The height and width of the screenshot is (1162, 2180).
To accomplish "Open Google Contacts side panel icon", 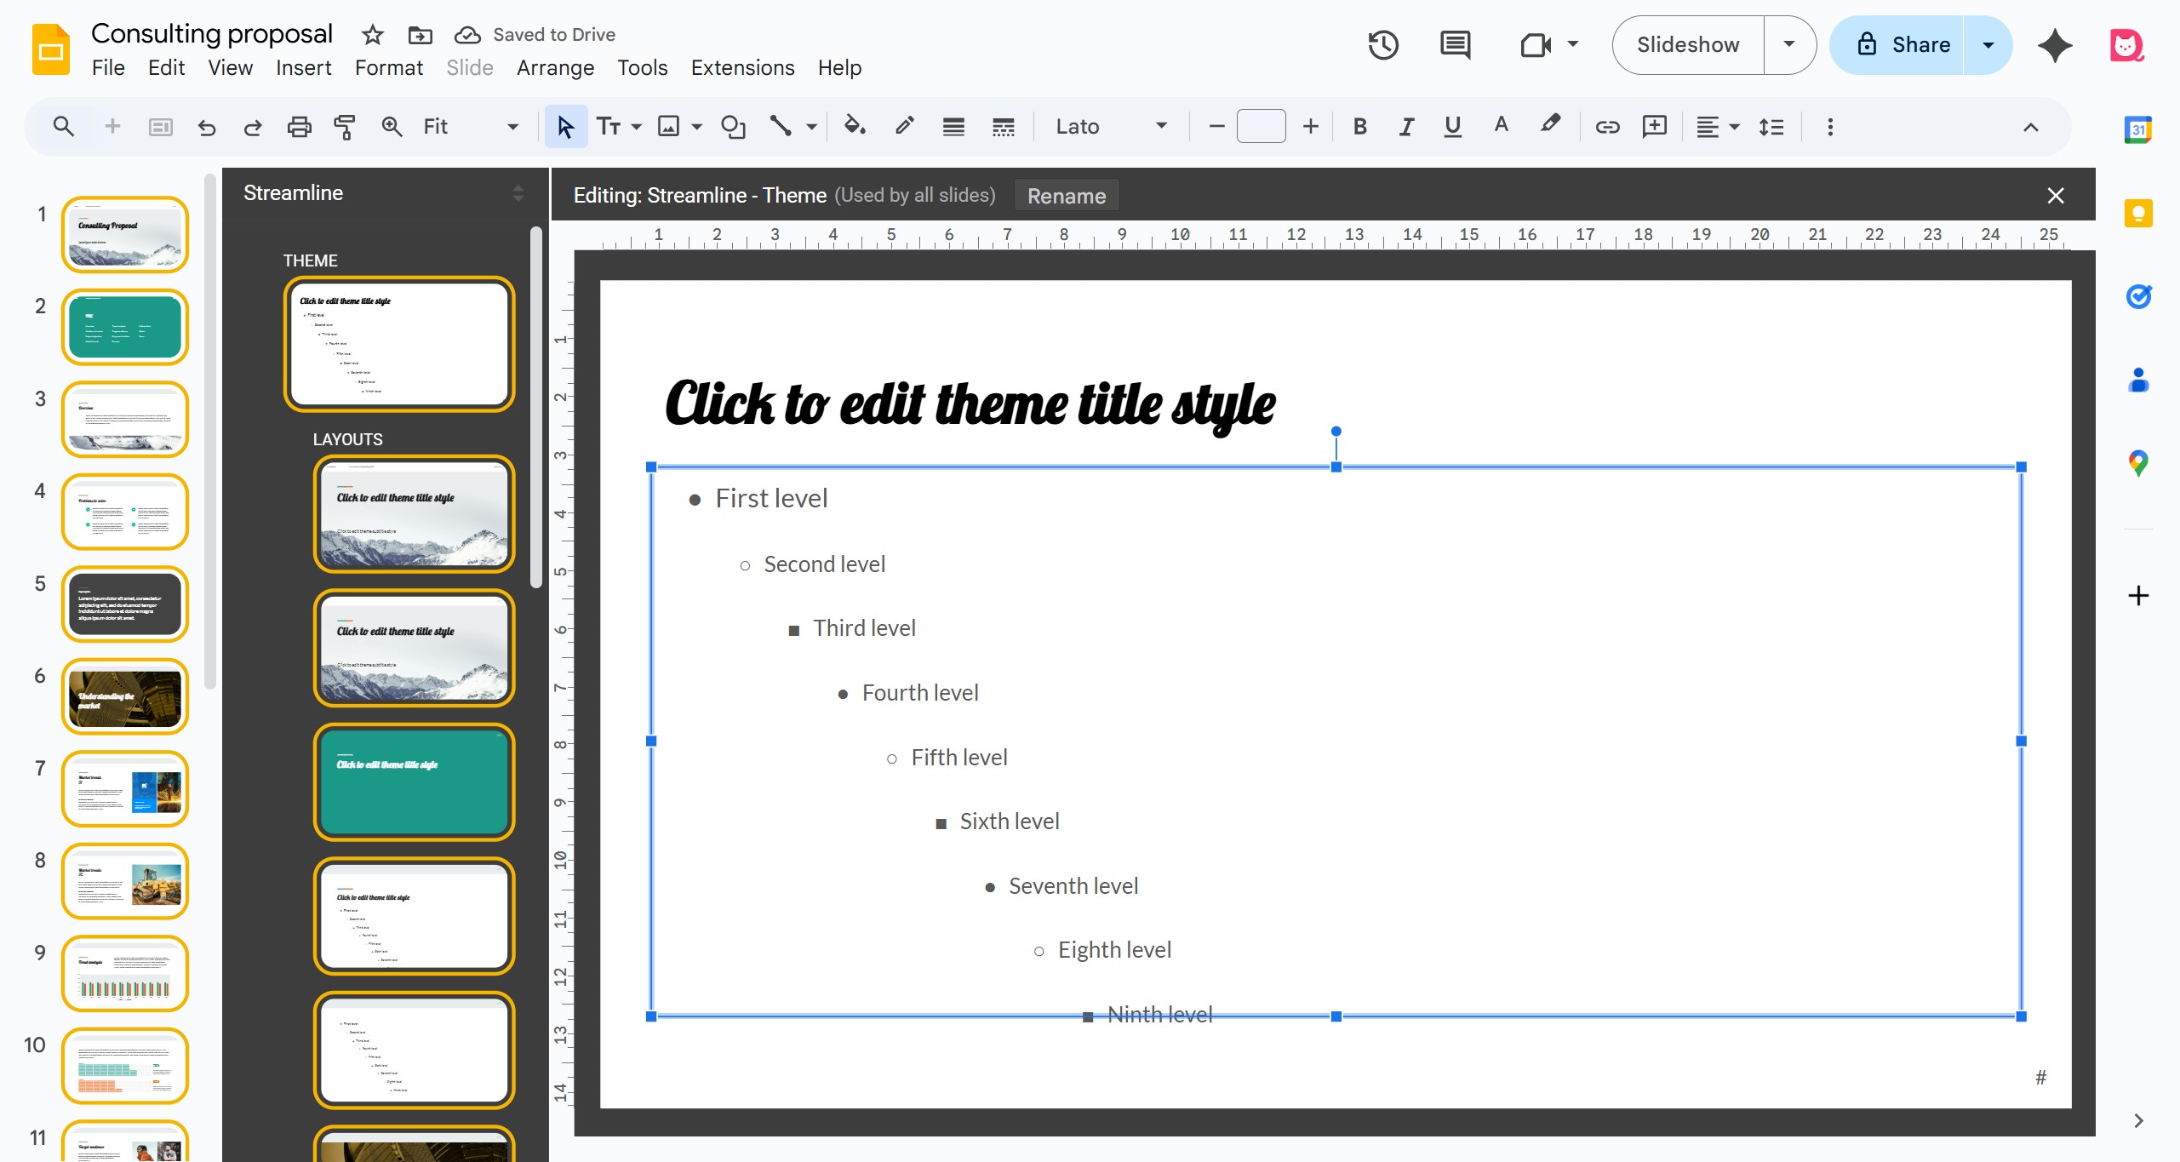I will pyautogui.click(x=2138, y=380).
